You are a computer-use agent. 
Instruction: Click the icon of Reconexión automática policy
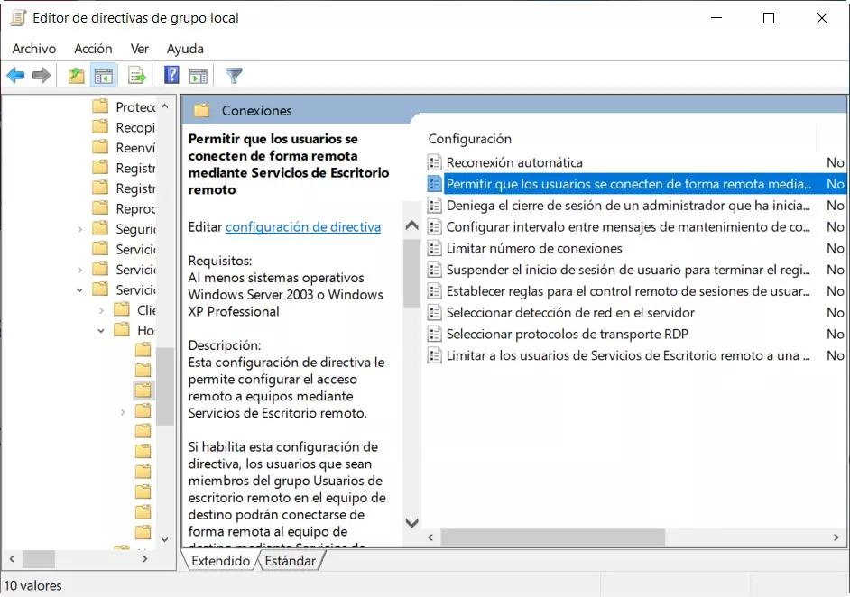[x=434, y=162]
